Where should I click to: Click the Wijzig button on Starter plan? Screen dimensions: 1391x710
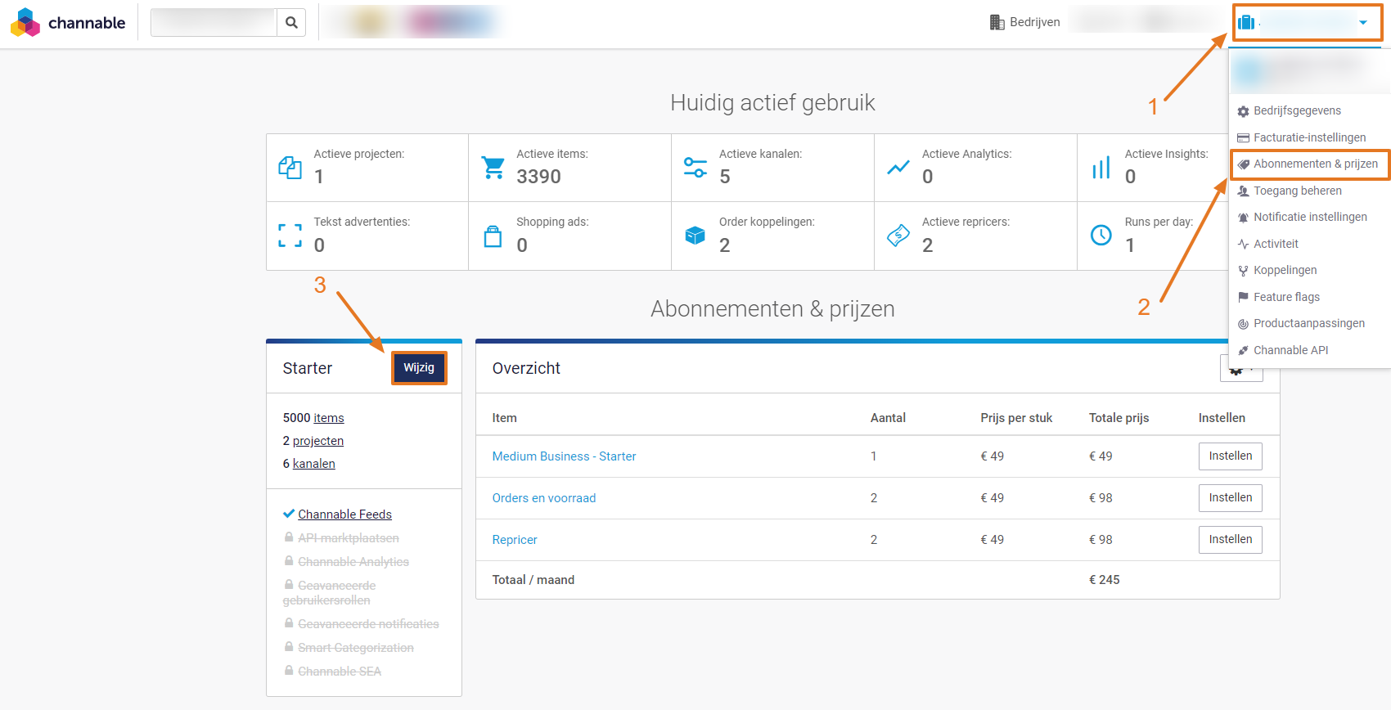[419, 368]
